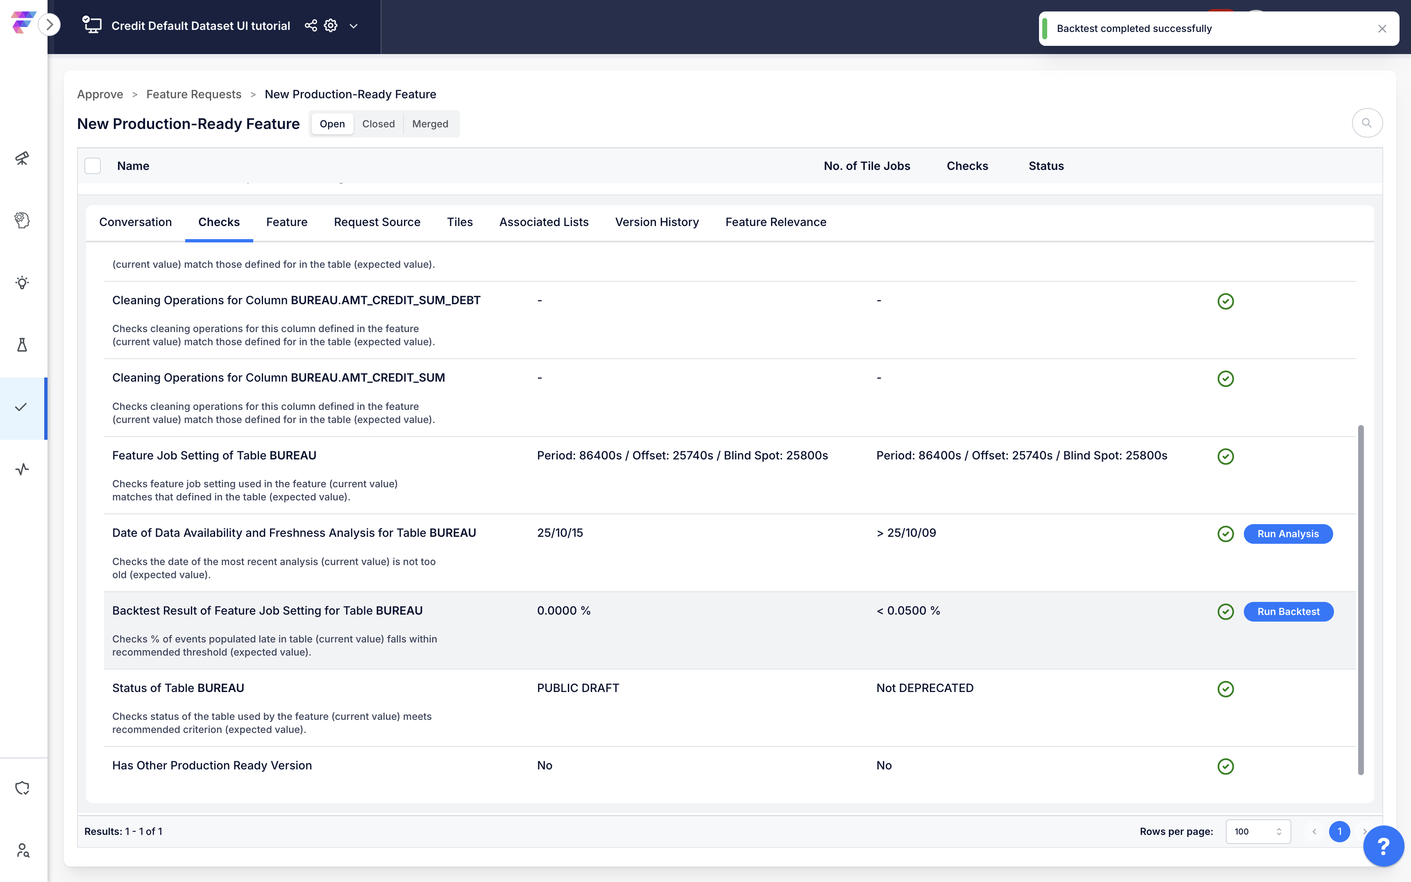The width and height of the screenshot is (1411, 882).
Task: Click the lightbulb icon in the sidebar
Action: pyautogui.click(x=22, y=283)
